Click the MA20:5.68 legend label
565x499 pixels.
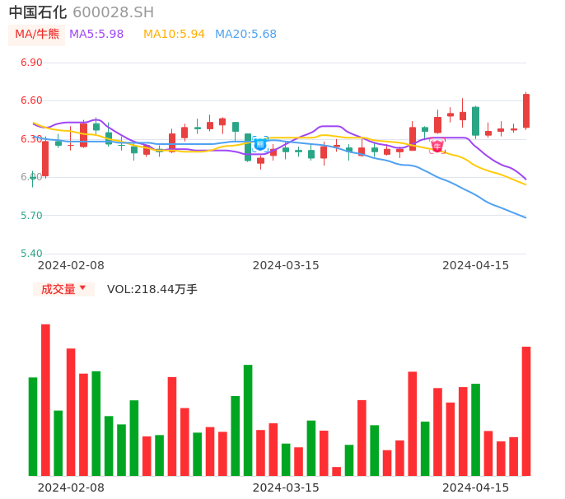tap(245, 35)
